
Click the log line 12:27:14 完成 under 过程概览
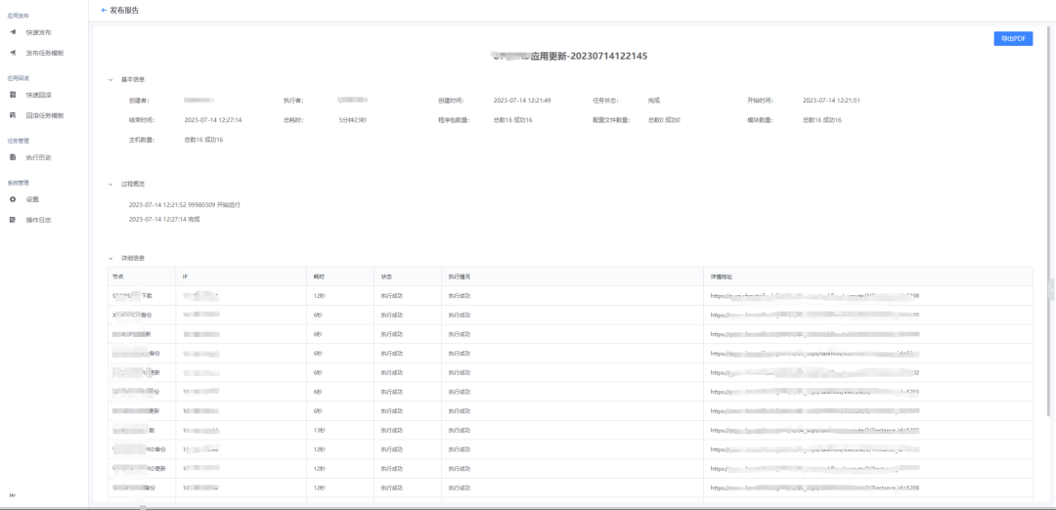coord(164,220)
